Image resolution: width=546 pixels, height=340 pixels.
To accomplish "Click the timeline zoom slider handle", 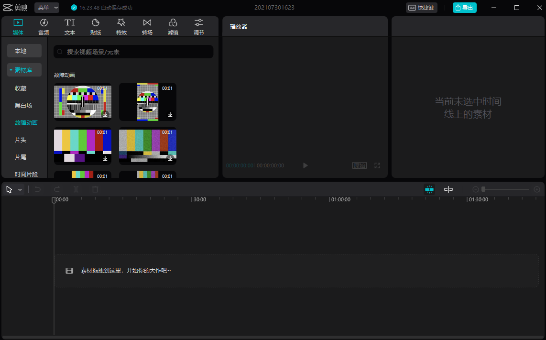I will (x=483, y=189).
